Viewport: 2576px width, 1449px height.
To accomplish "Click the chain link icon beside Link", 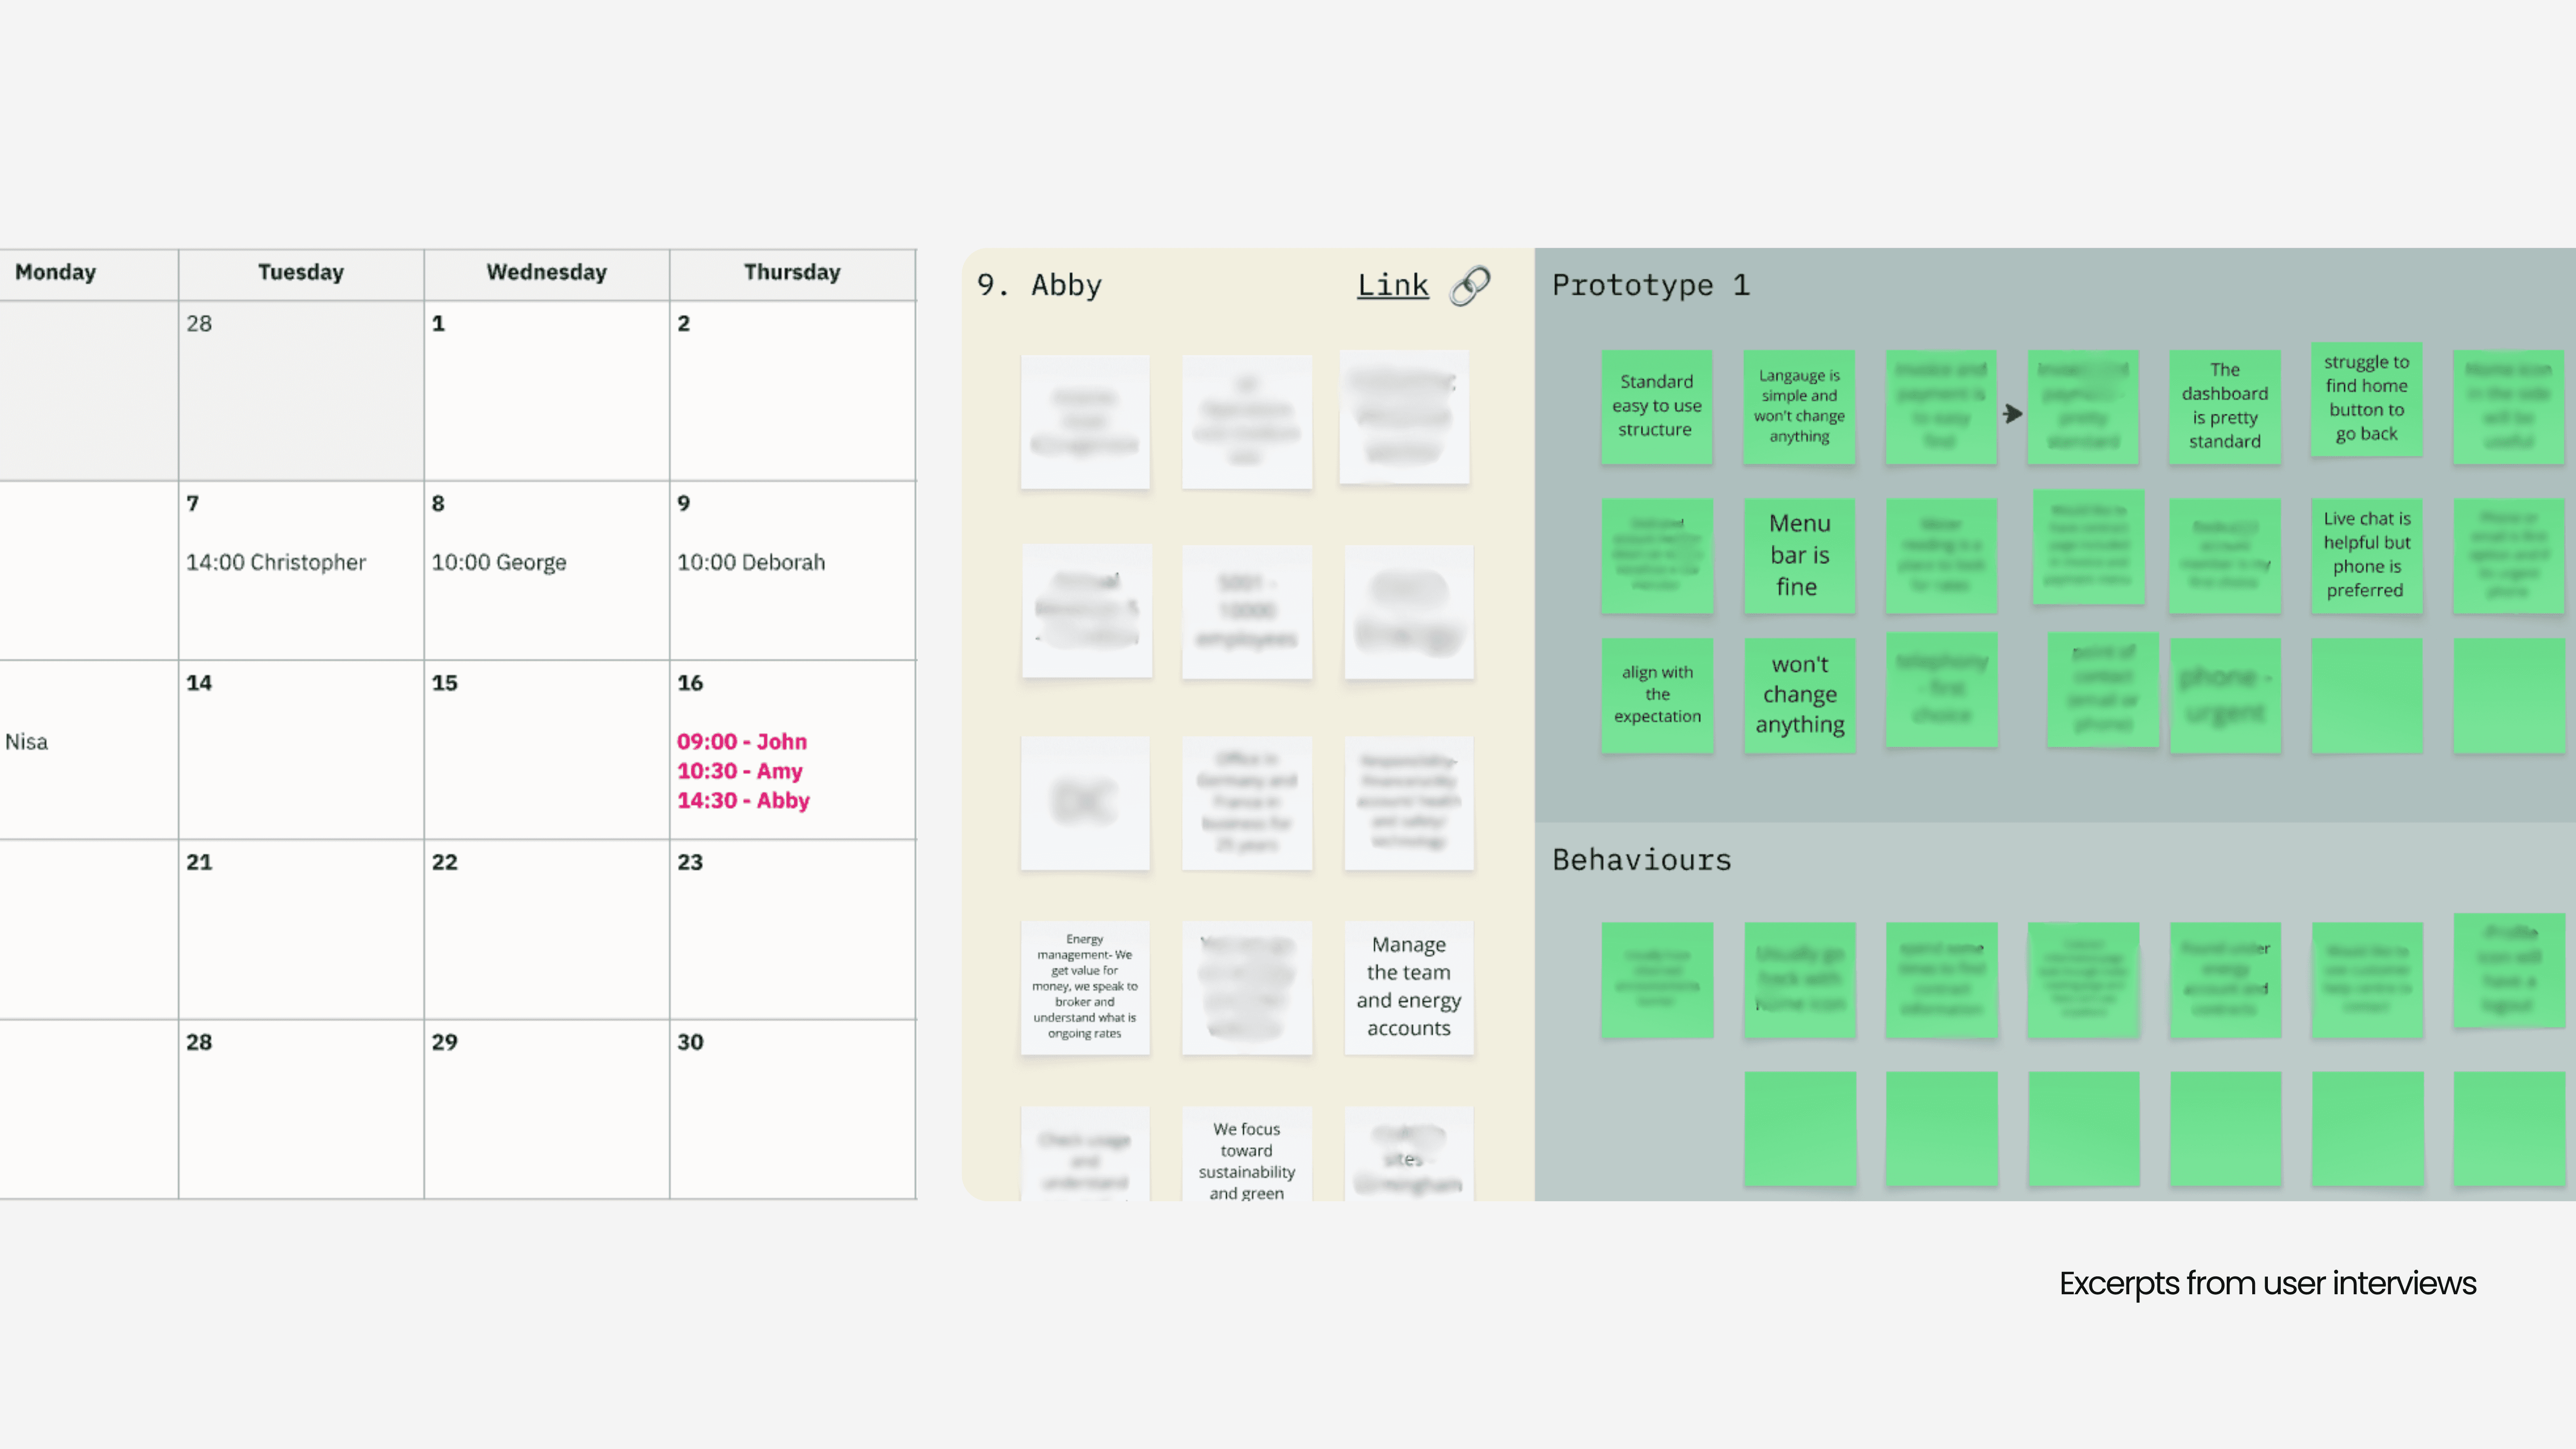I will [1470, 286].
